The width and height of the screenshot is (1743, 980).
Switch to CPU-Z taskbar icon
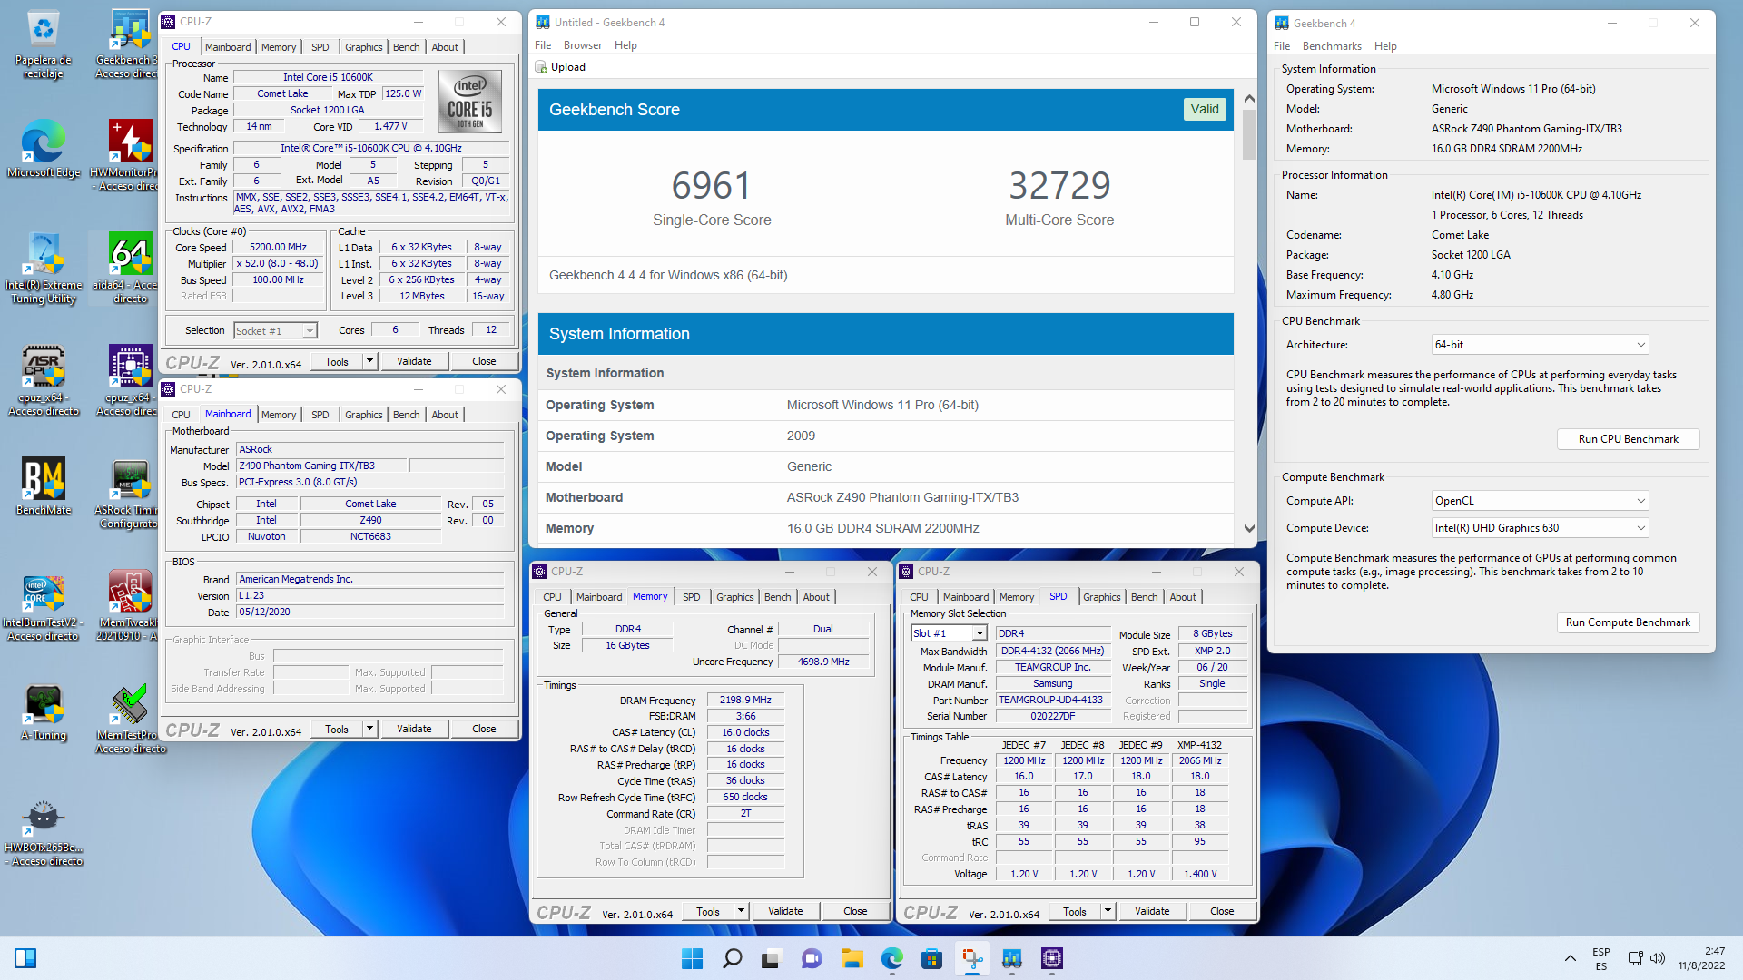(x=1052, y=958)
